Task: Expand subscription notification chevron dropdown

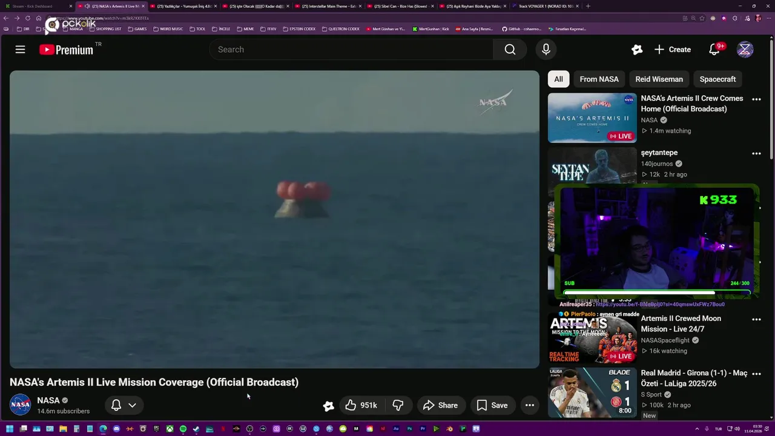Action: [x=132, y=405]
